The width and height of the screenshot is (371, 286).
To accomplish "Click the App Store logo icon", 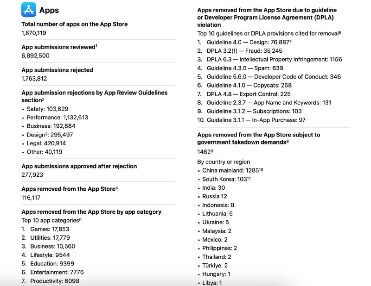I will tap(29, 10).
